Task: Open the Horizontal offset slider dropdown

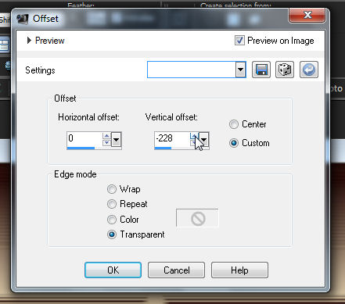Action: pos(117,140)
